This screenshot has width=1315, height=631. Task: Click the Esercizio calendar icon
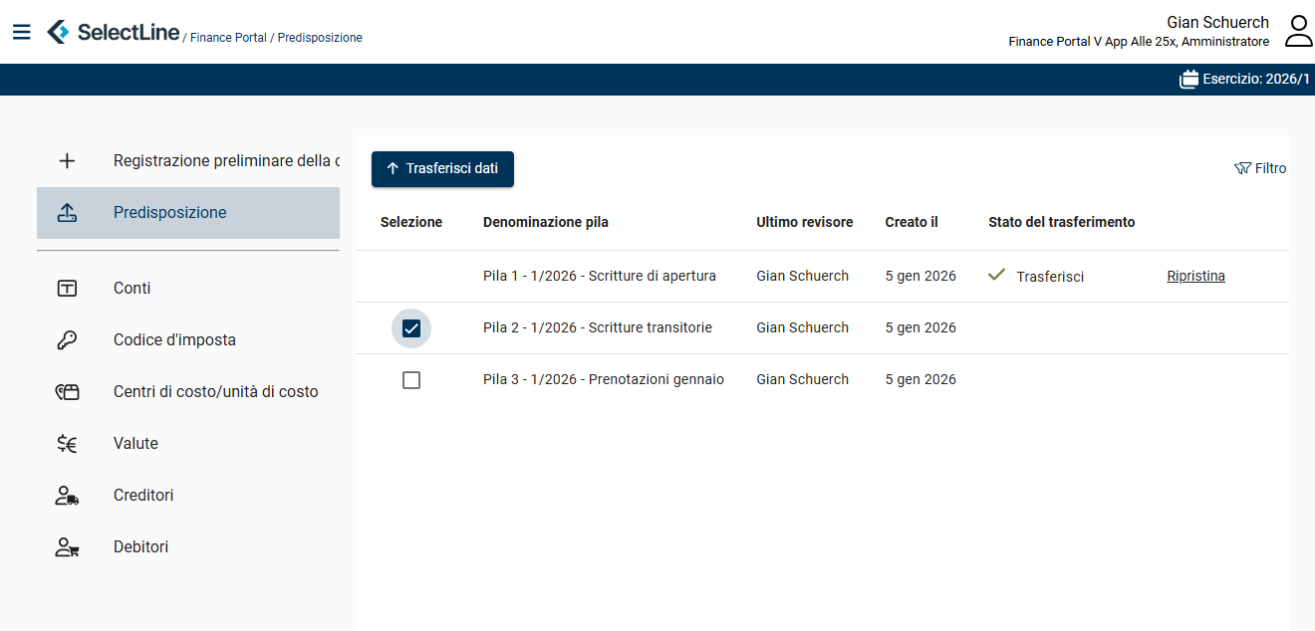1188,80
